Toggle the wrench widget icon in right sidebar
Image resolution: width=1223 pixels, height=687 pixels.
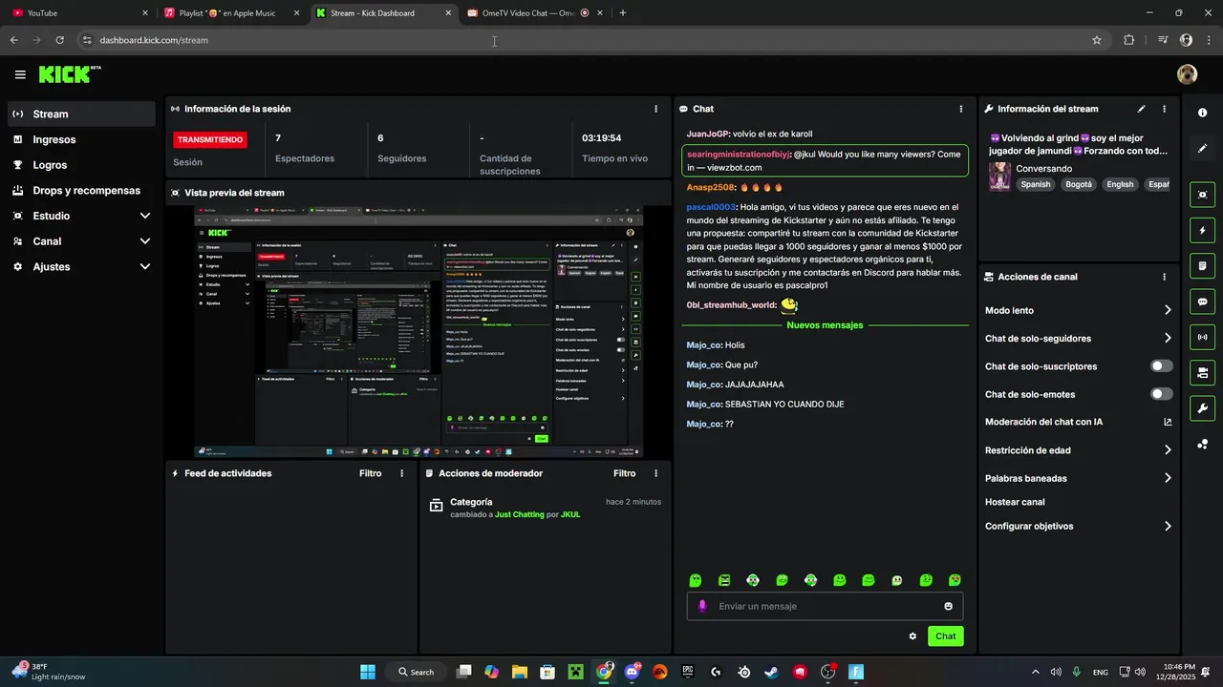click(x=1202, y=408)
